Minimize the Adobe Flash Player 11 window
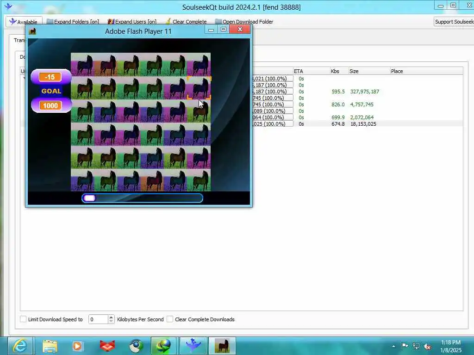 pos(211,29)
